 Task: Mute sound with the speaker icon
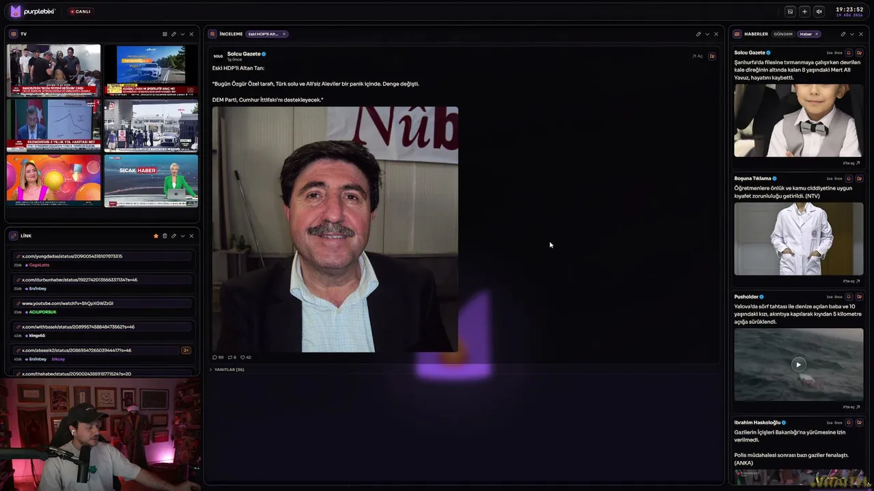(819, 12)
